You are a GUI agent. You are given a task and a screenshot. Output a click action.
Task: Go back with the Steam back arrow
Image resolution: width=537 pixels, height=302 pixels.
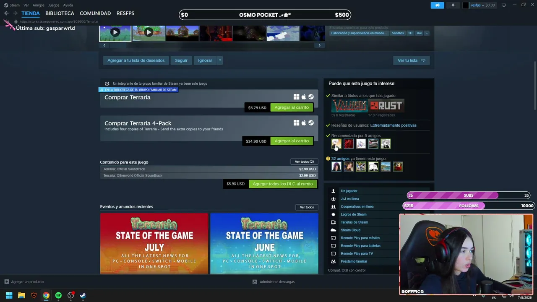tap(6, 13)
